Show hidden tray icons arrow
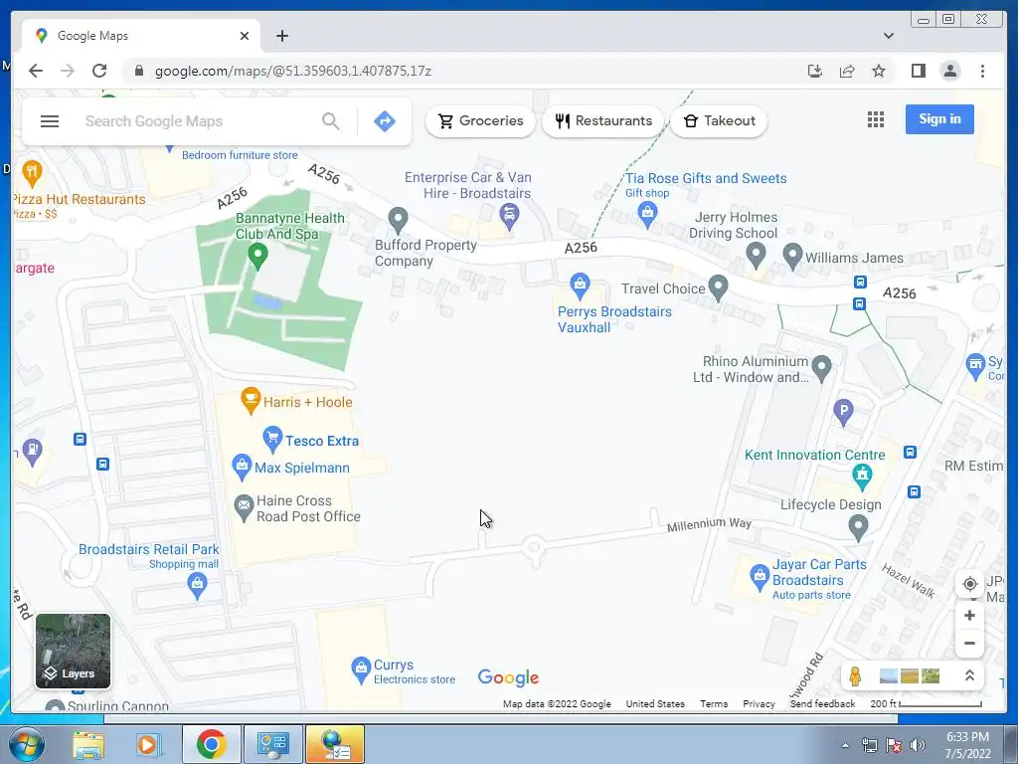Image resolution: width=1018 pixels, height=764 pixels. pyautogui.click(x=845, y=745)
